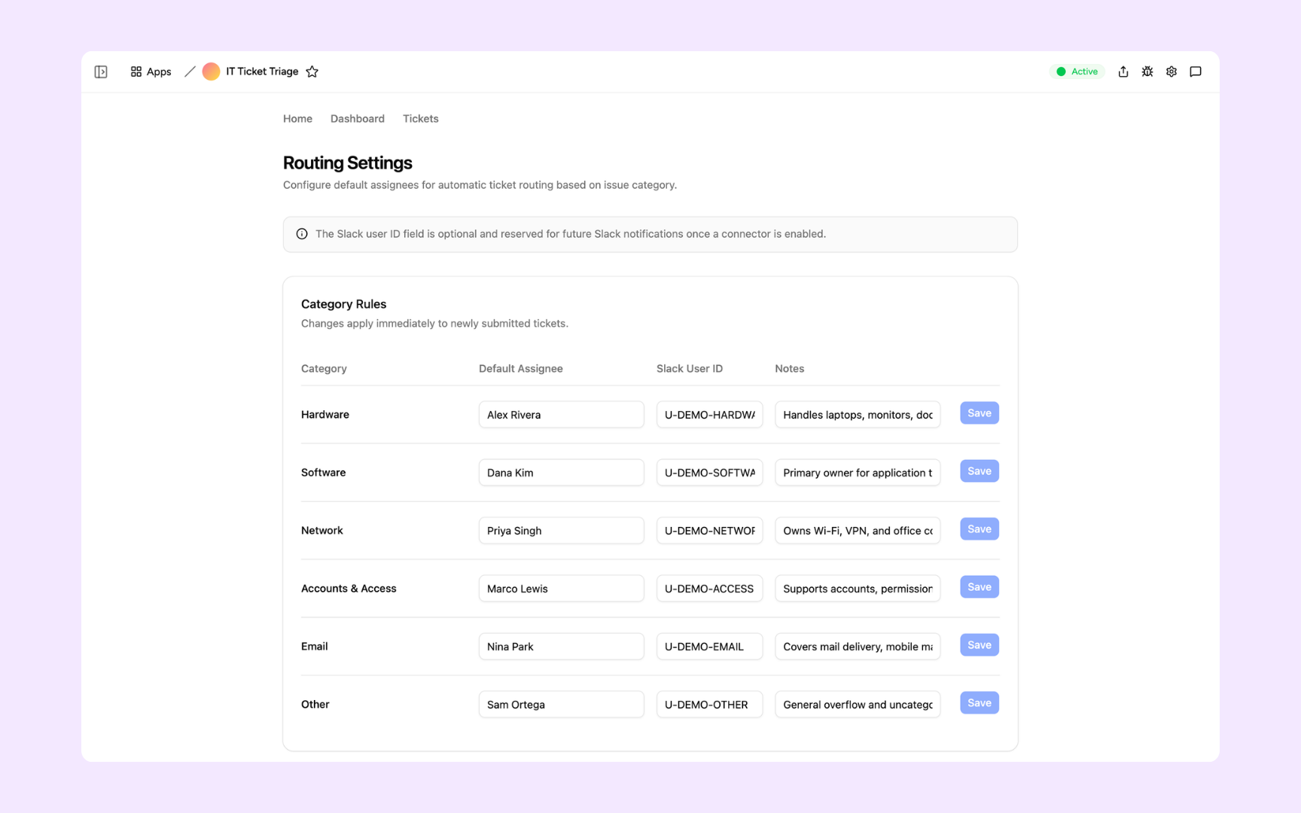
Task: Edit the Nina Park assignee field
Action: tap(562, 647)
